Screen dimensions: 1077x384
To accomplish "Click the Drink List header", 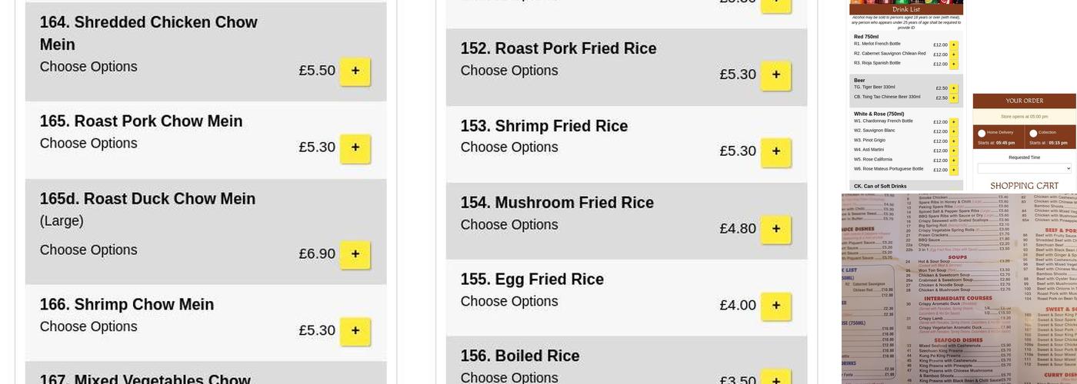I will coord(906,9).
